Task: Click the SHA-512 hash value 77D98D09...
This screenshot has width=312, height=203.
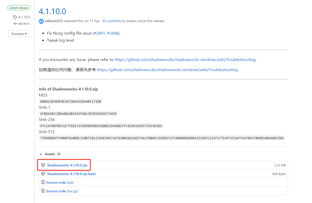Action: coord(162,138)
